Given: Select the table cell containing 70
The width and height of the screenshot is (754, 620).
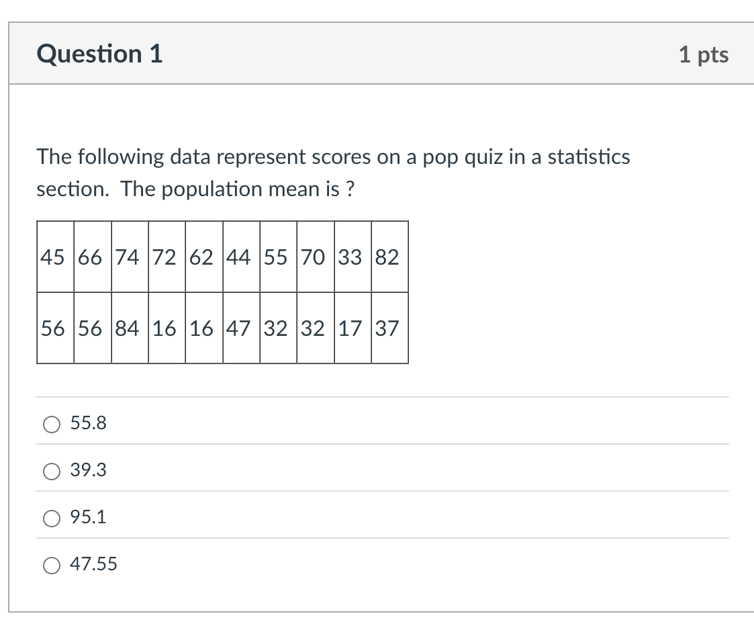Looking at the screenshot, I should coord(315,257).
